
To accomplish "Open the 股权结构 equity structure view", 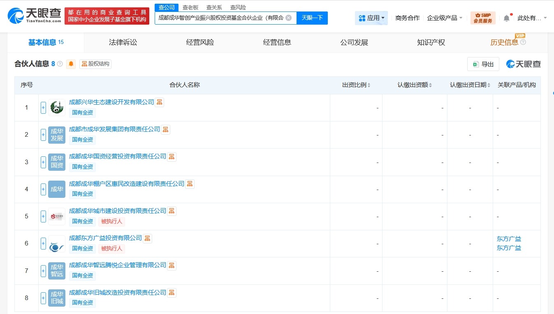I will point(95,64).
